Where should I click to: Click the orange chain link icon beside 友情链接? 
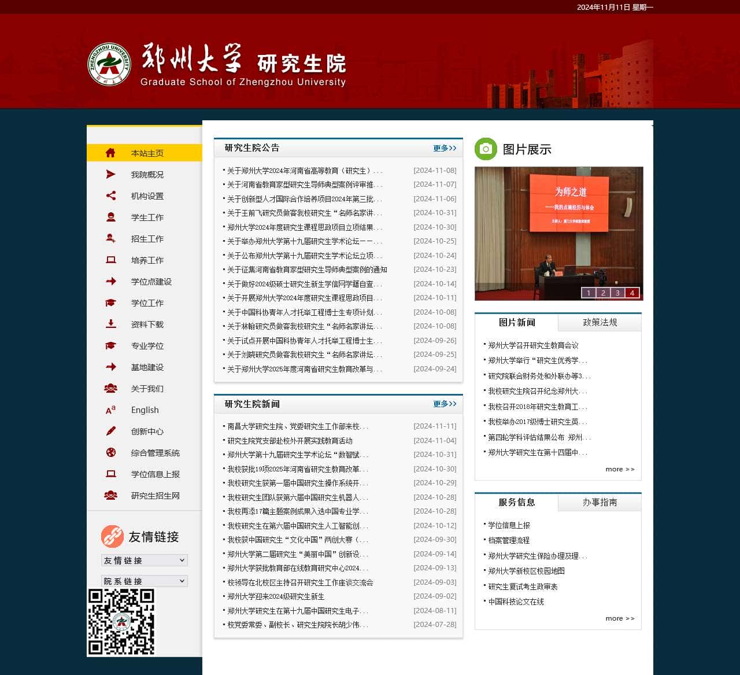[112, 537]
